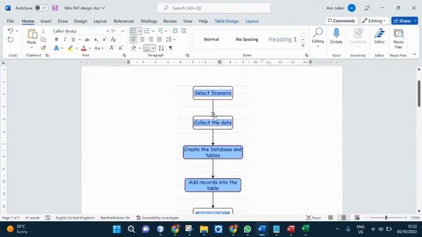Apply subscript formatting

tap(96, 39)
